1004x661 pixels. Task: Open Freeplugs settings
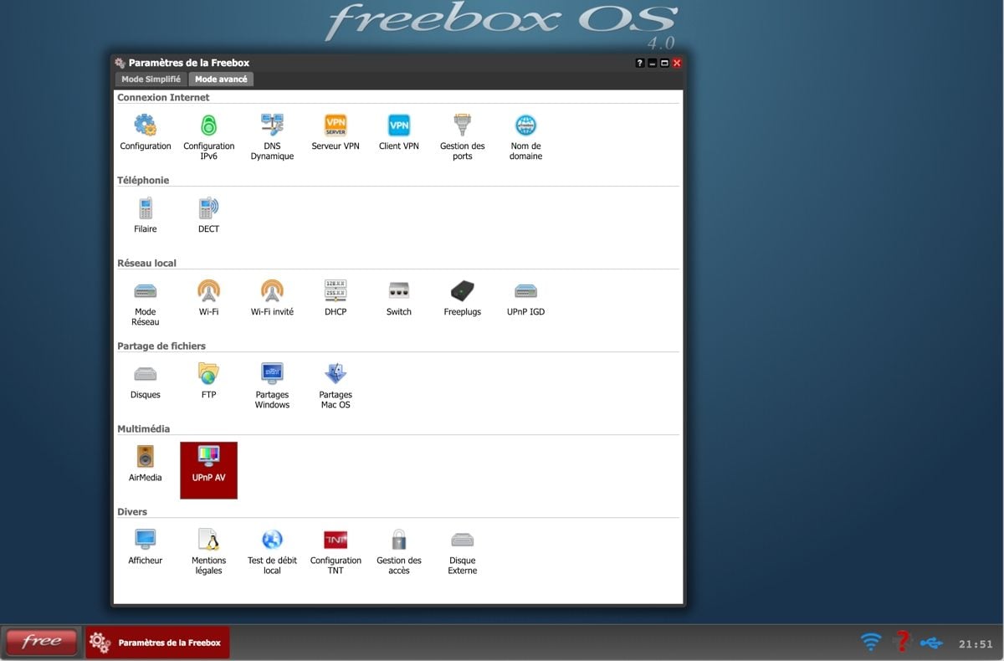point(463,299)
